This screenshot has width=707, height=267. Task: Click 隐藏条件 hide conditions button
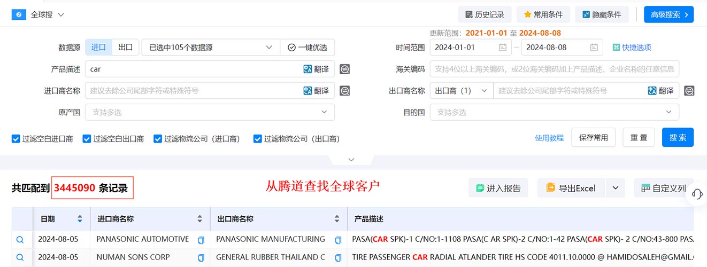(602, 14)
